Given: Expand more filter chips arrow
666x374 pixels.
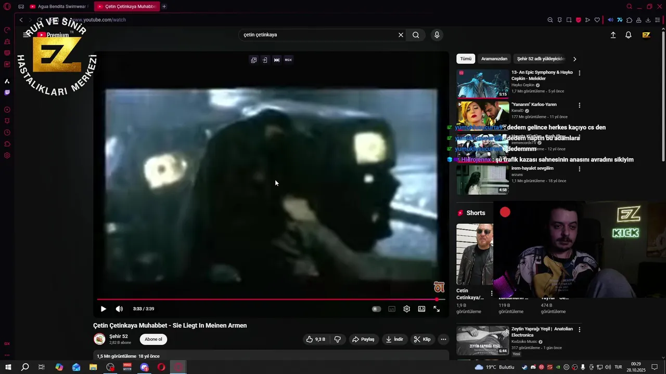Looking at the screenshot, I should pos(574,59).
